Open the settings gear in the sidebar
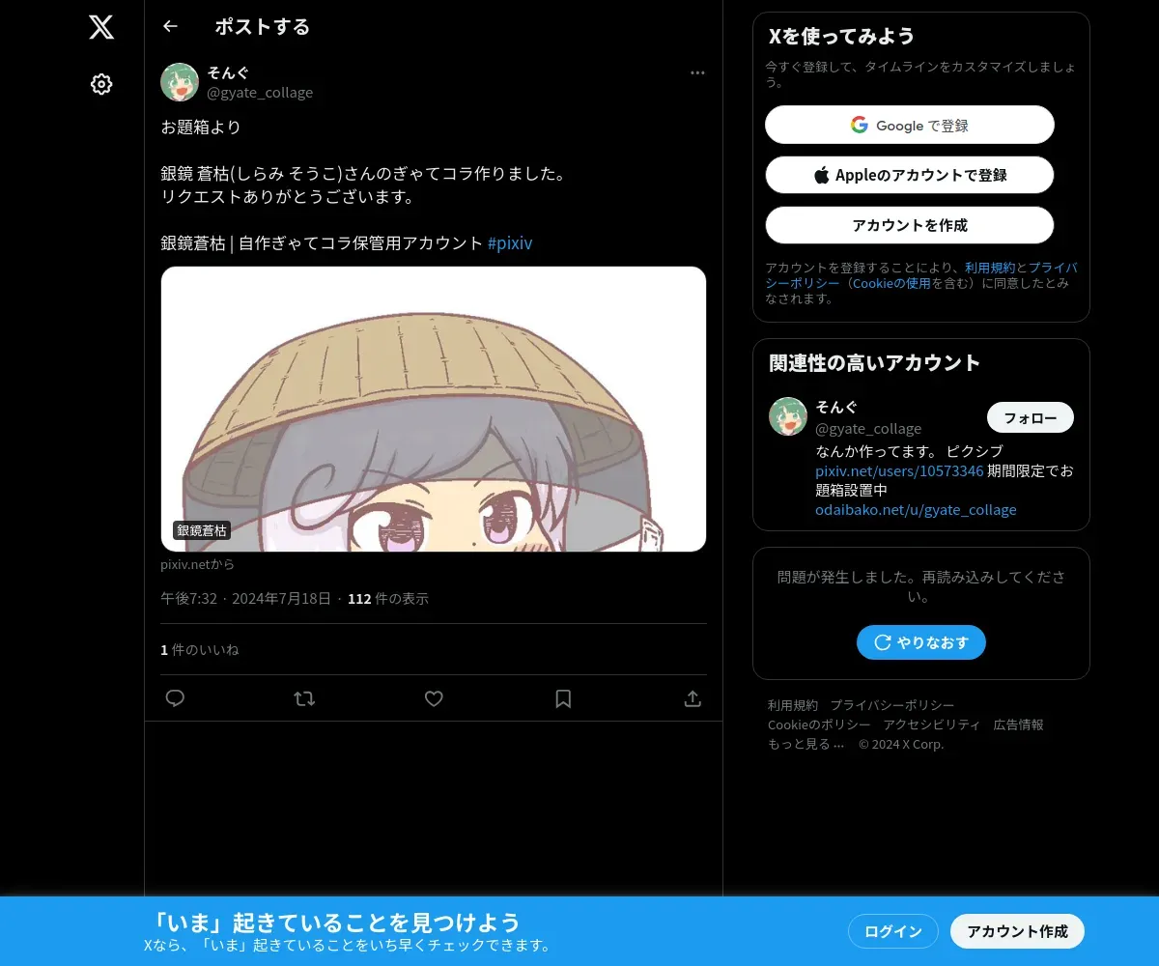The image size is (1159, 966). (x=101, y=84)
